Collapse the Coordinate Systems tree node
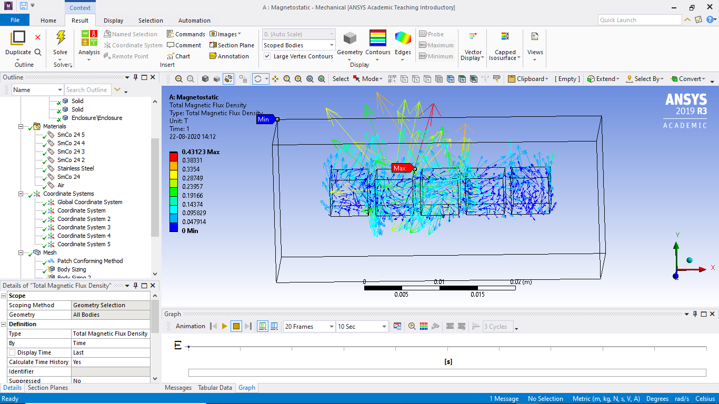This screenshot has height=404, width=719. point(21,194)
